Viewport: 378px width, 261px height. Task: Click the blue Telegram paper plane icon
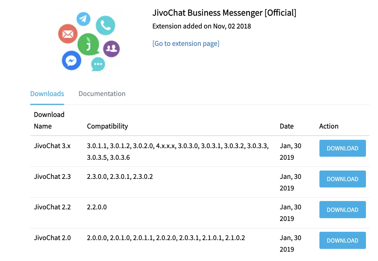83,19
